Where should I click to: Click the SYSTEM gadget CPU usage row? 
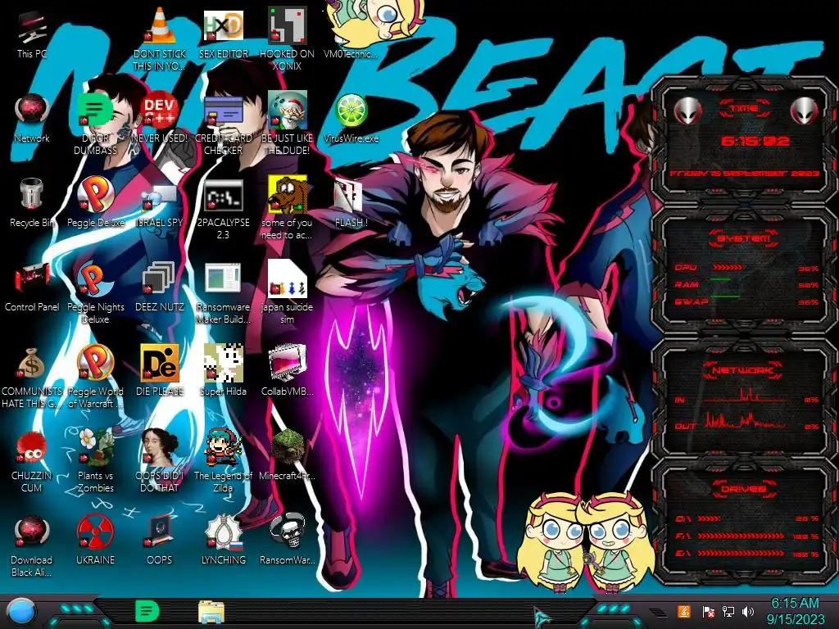point(746,268)
